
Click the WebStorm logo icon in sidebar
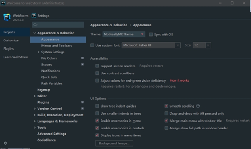7,17
